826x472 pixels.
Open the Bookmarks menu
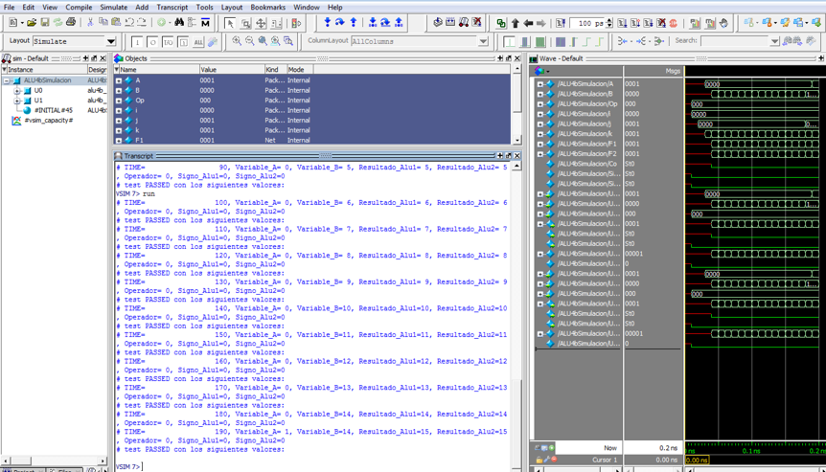tap(267, 8)
